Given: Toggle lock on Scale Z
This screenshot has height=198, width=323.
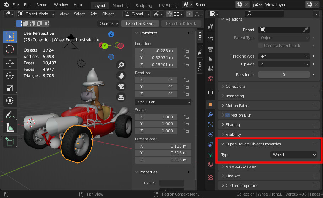Looking at the screenshot, I should [186, 131].
